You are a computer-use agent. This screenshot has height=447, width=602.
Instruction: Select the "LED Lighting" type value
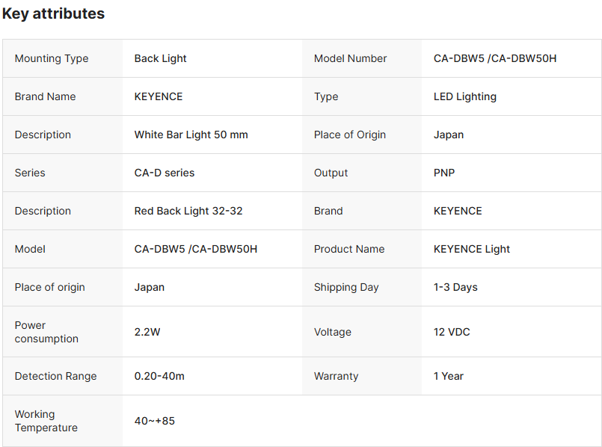(x=465, y=96)
